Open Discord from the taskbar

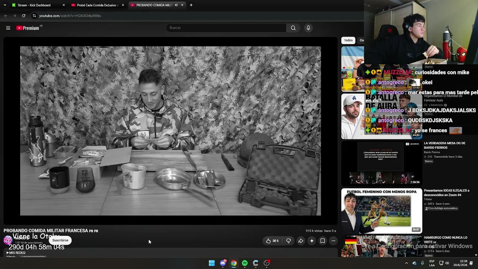pos(223,263)
